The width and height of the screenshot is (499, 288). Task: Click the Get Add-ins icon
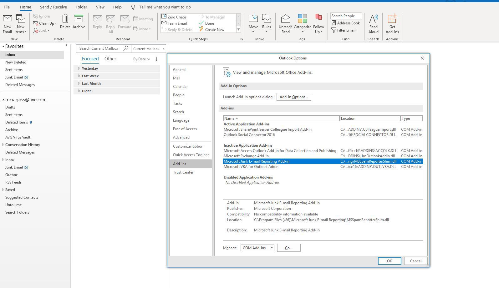click(392, 19)
